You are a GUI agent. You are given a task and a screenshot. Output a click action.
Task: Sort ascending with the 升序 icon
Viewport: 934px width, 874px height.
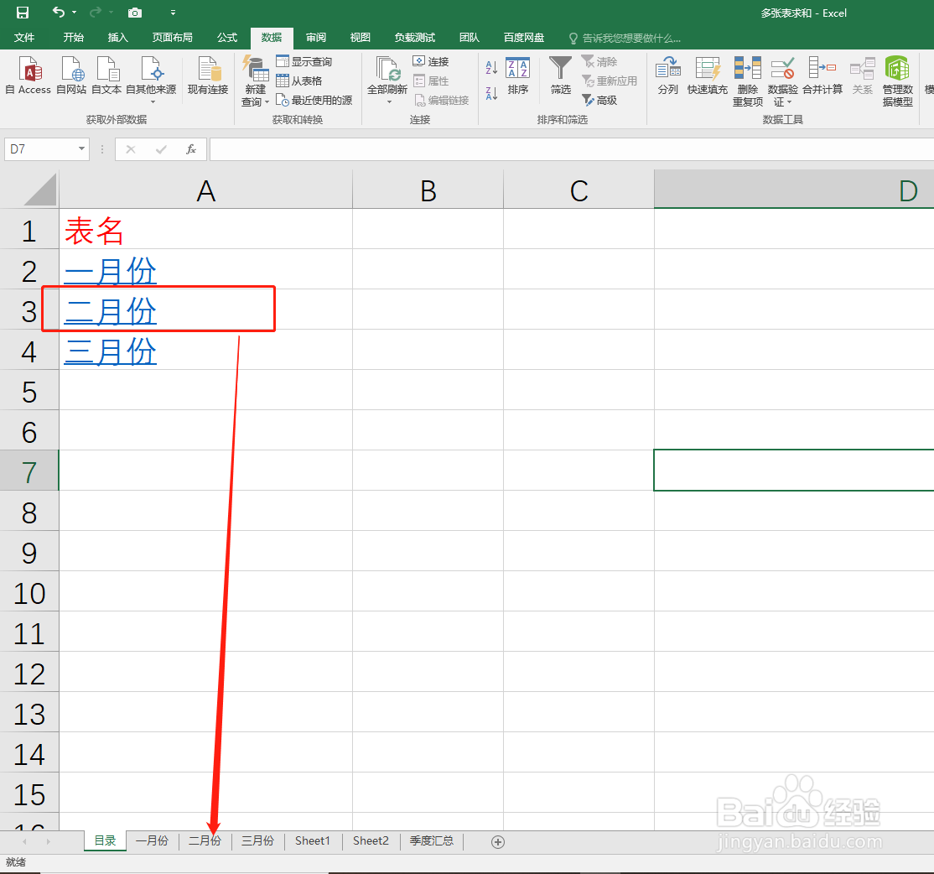pos(490,67)
